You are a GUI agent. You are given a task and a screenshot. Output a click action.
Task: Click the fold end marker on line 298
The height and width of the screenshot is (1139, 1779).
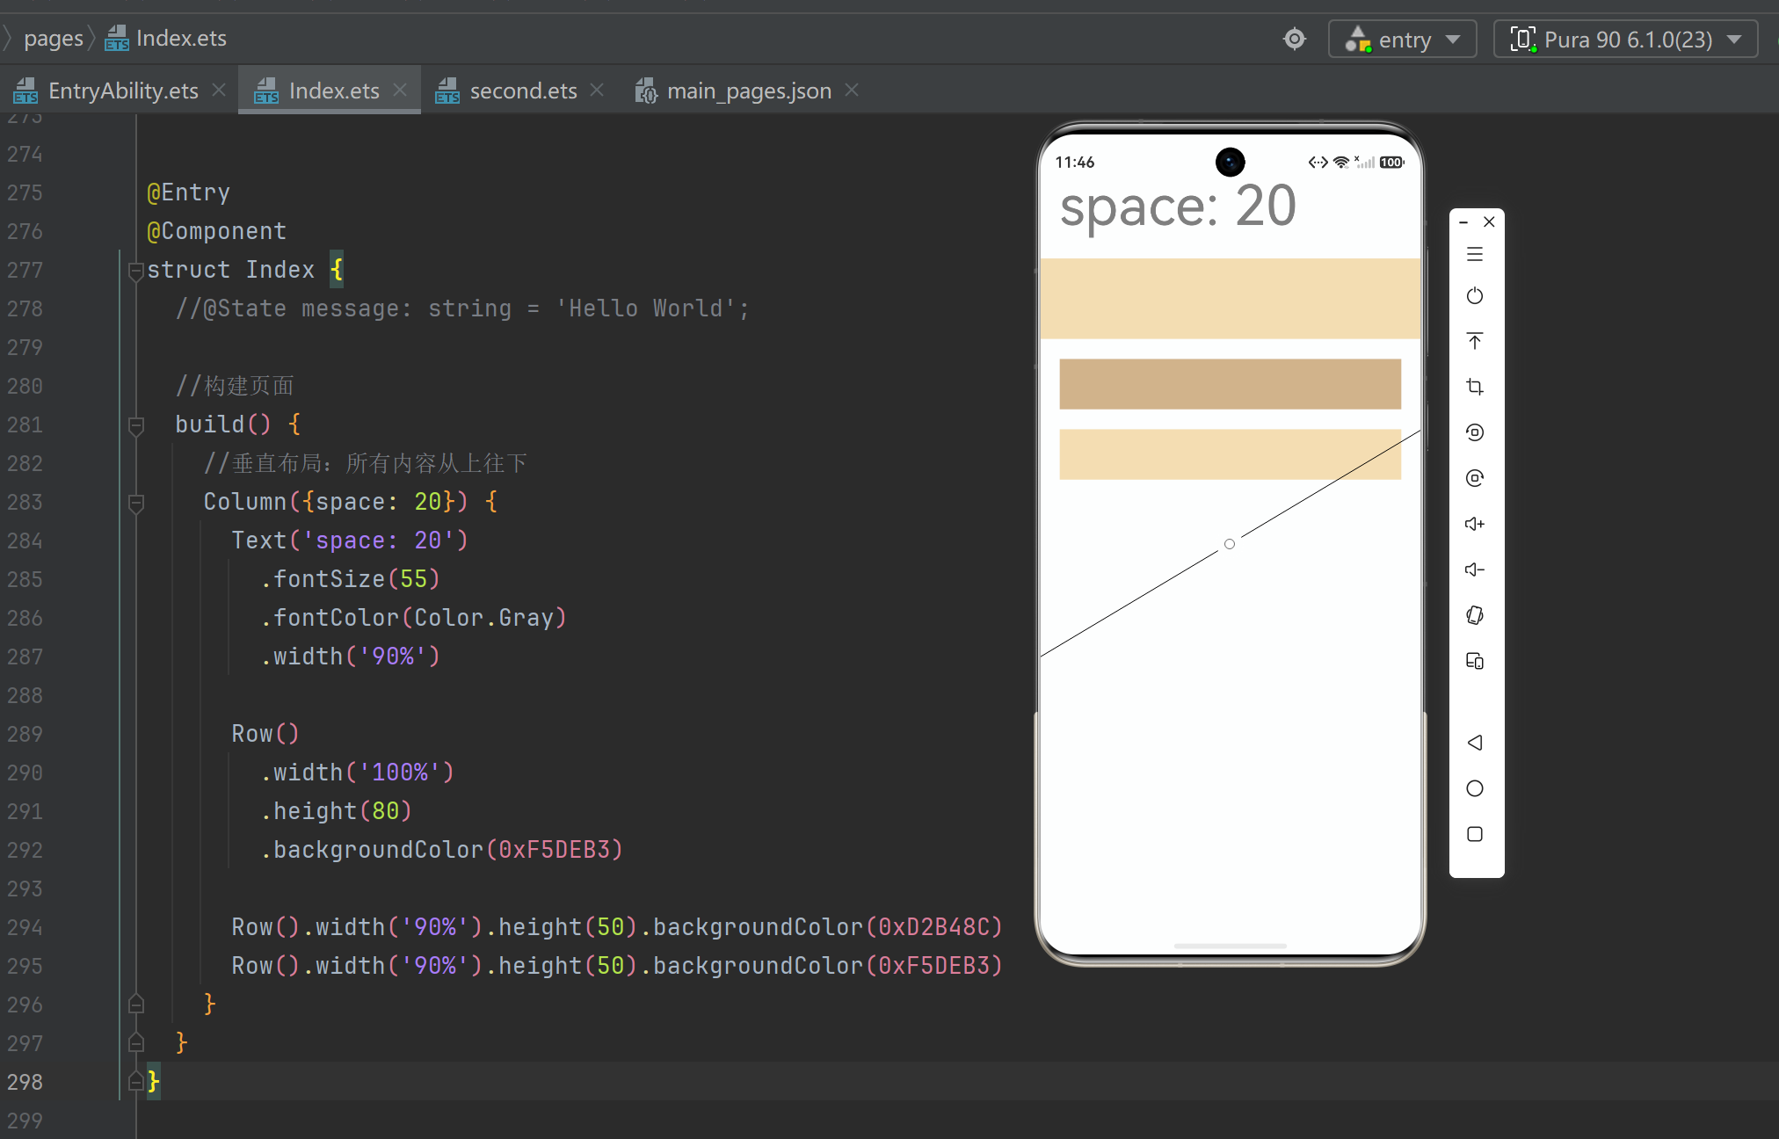136,1081
